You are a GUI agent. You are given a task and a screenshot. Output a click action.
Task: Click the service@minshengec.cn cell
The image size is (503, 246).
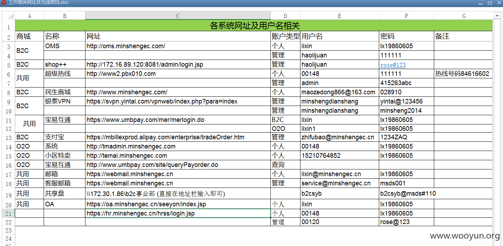click(339, 183)
